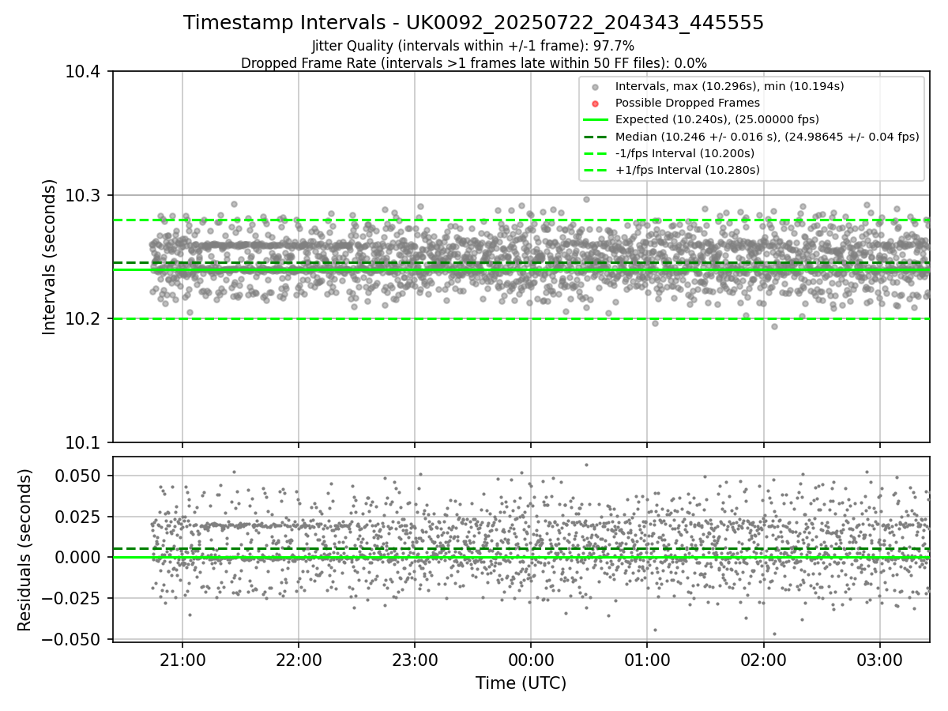The width and height of the screenshot is (948, 711).
Task: Click the dashed green sample for +1/fps Interval
Action: [595, 170]
